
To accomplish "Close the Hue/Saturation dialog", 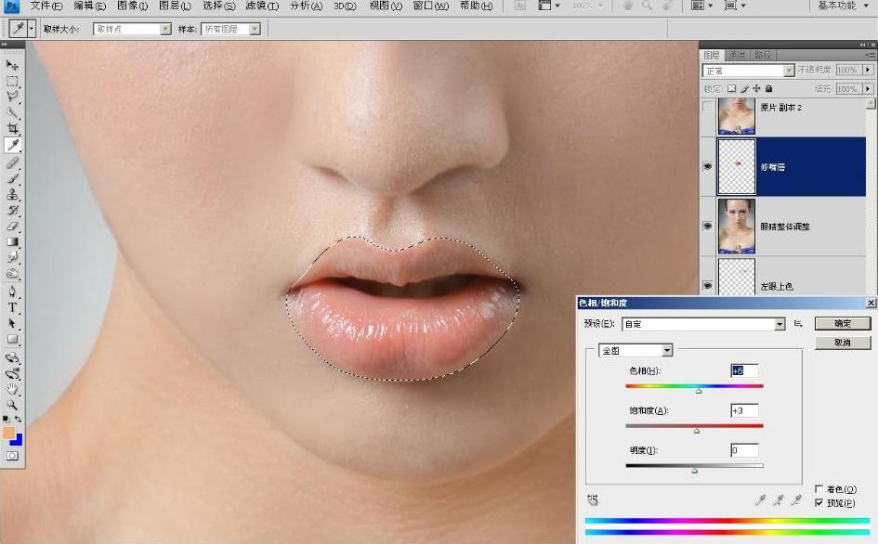I will click(871, 303).
